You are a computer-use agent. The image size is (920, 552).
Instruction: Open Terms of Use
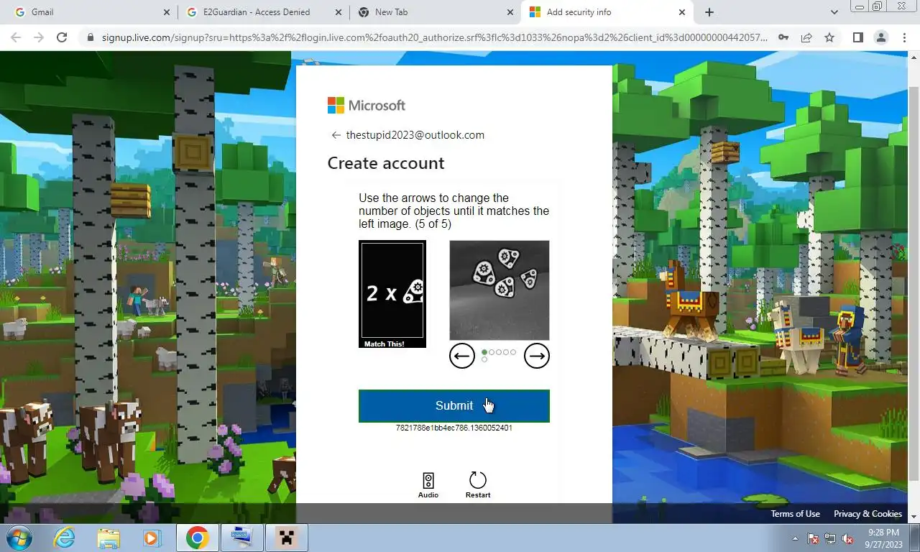[795, 514]
